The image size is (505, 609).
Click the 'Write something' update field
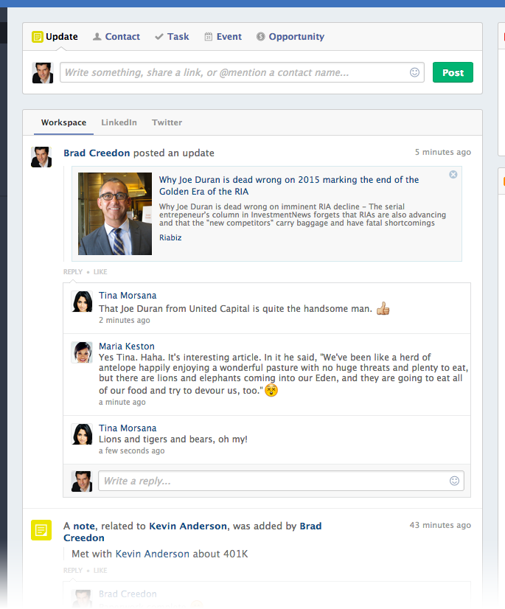(x=242, y=72)
